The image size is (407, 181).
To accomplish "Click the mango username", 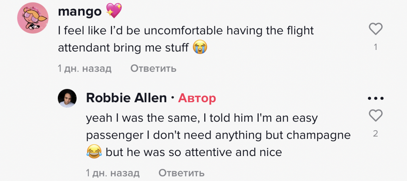I will coord(80,11).
